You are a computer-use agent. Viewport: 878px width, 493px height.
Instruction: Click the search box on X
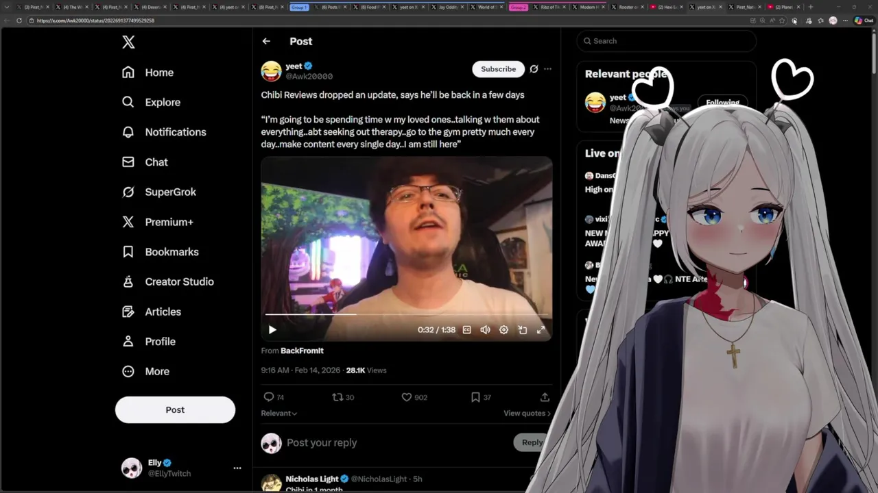coord(666,41)
